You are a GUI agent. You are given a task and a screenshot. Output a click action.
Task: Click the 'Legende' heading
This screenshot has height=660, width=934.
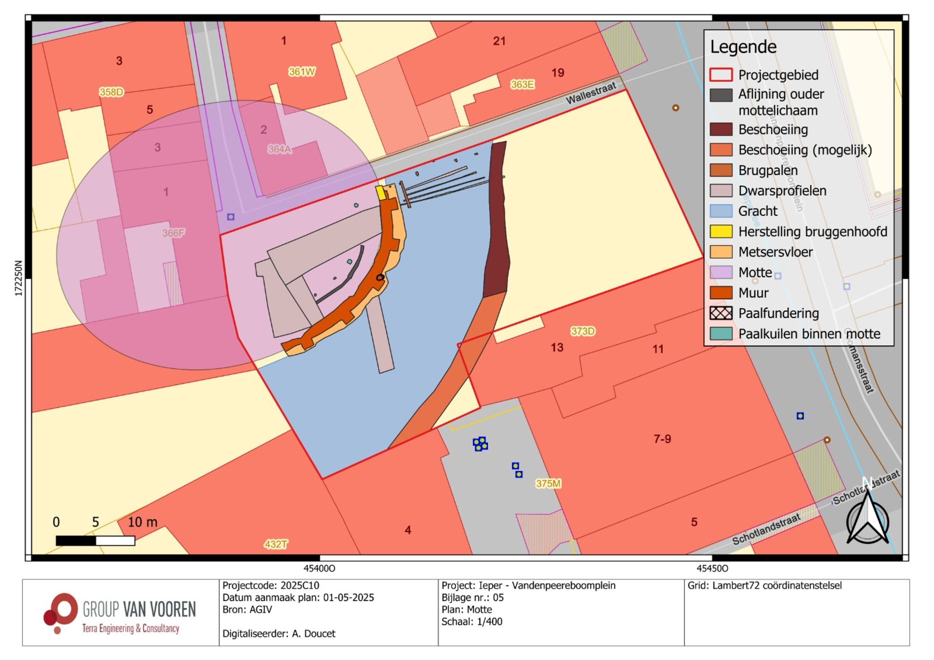[743, 47]
